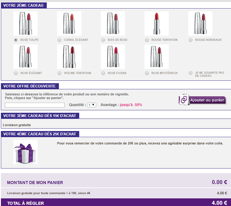Click the purple gift box image
The image size is (231, 206).
point(25,152)
